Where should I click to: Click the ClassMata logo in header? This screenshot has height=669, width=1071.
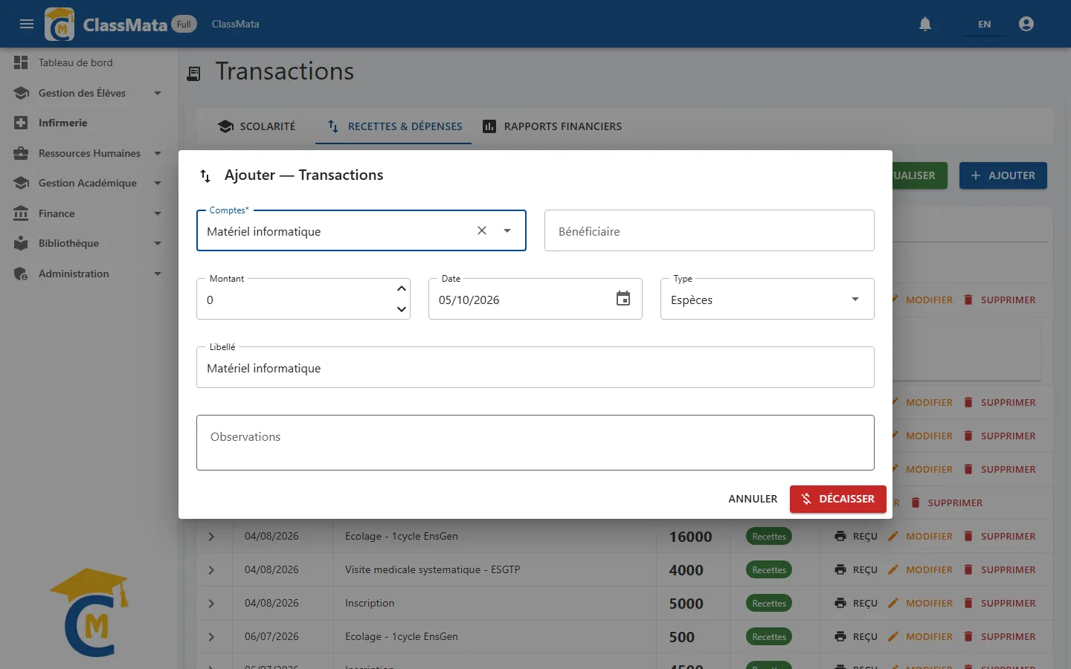[x=59, y=24]
